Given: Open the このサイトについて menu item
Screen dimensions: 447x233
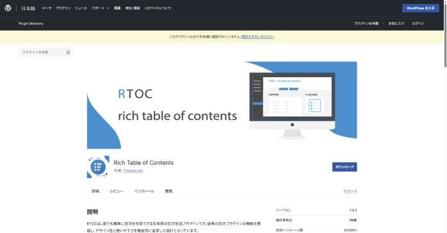Looking at the screenshot, I should click(x=158, y=8).
